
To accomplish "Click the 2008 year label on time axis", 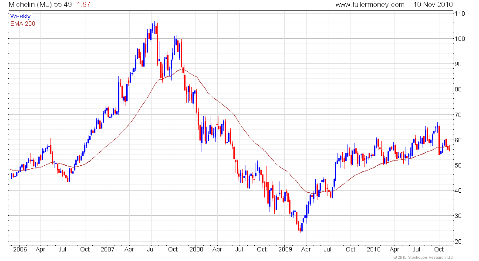I will 196,249.
